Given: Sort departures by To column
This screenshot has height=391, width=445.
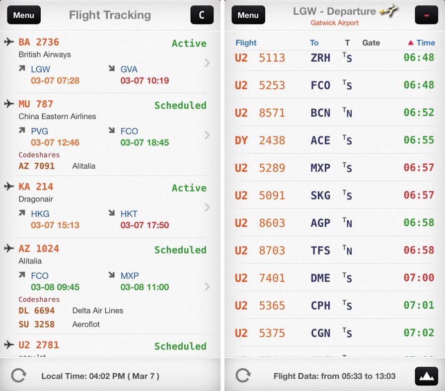Looking at the screenshot, I should click(314, 43).
